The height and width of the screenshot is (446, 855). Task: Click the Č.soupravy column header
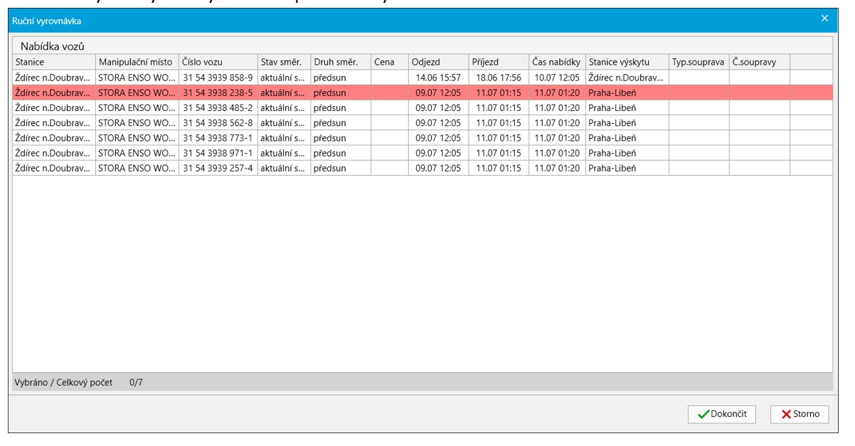click(x=758, y=62)
